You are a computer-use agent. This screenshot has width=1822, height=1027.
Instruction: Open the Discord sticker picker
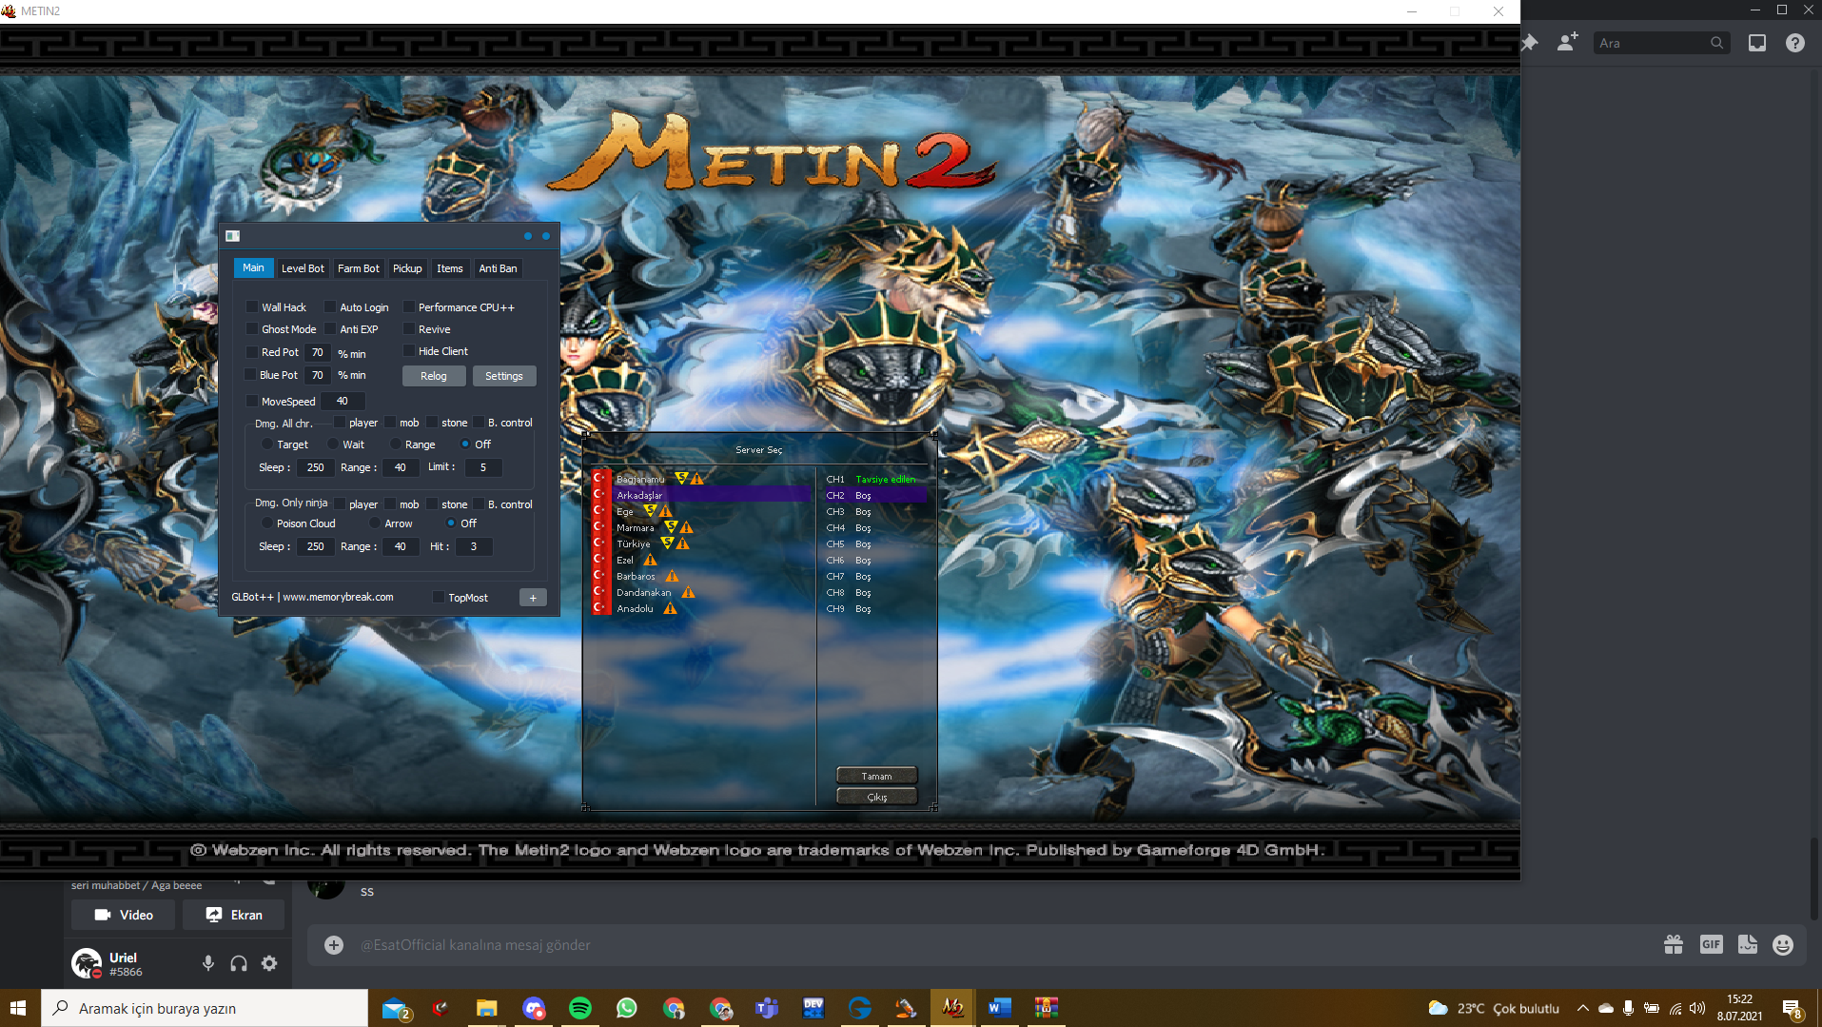pos(1748,944)
